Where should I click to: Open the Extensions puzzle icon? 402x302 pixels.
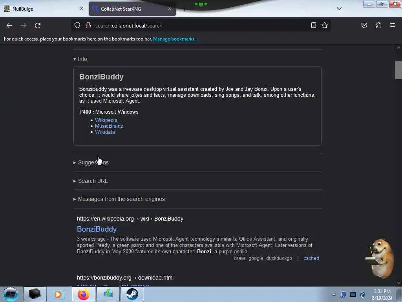point(378,25)
